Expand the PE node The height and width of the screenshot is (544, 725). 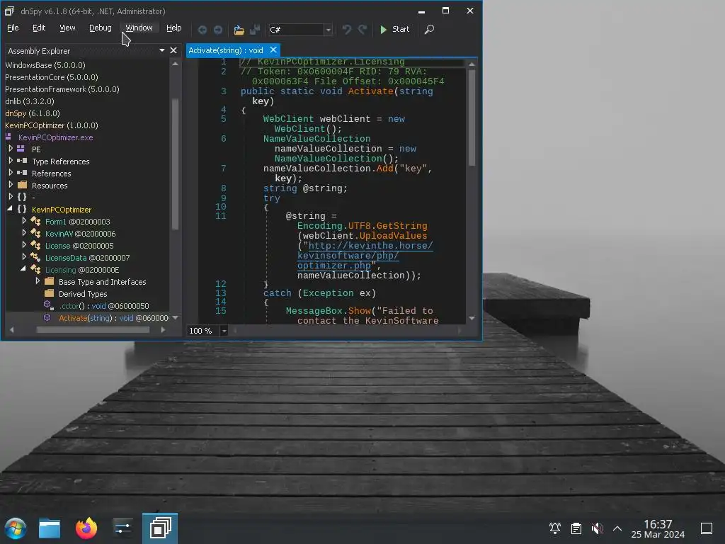click(x=10, y=149)
